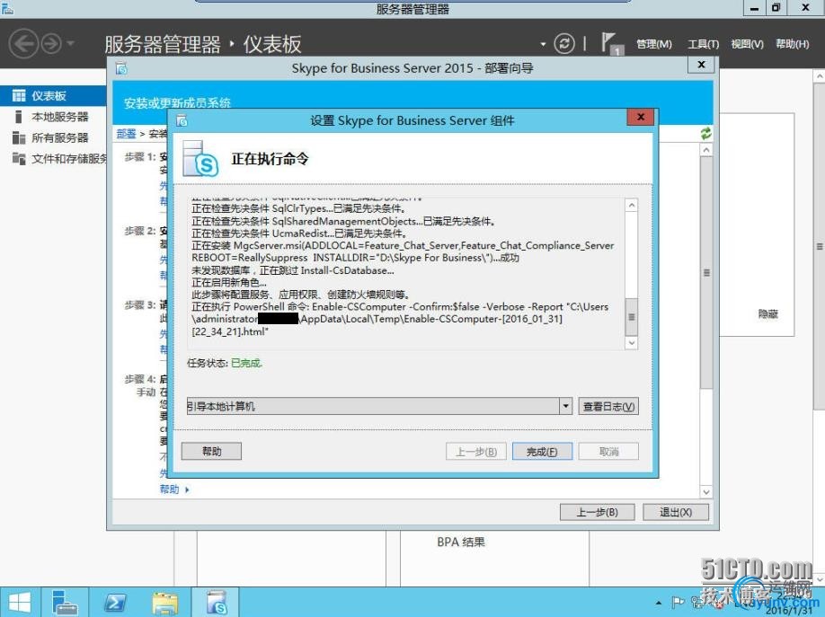This screenshot has width=825, height=617.
Task: Open the 查看日志(V) log viewer
Action: [608, 406]
